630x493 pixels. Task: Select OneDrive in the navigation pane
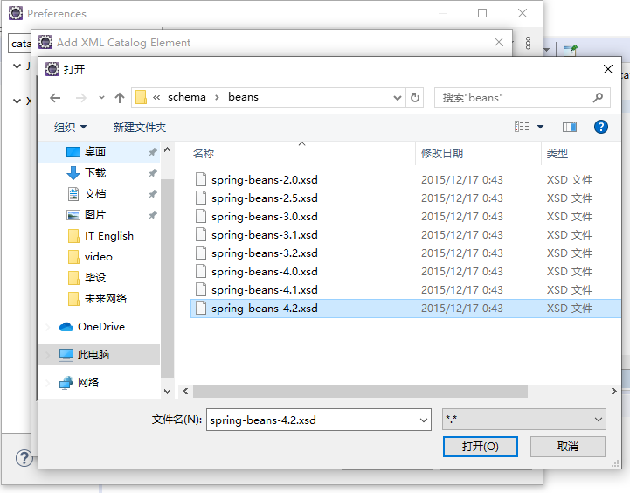pyautogui.click(x=101, y=327)
